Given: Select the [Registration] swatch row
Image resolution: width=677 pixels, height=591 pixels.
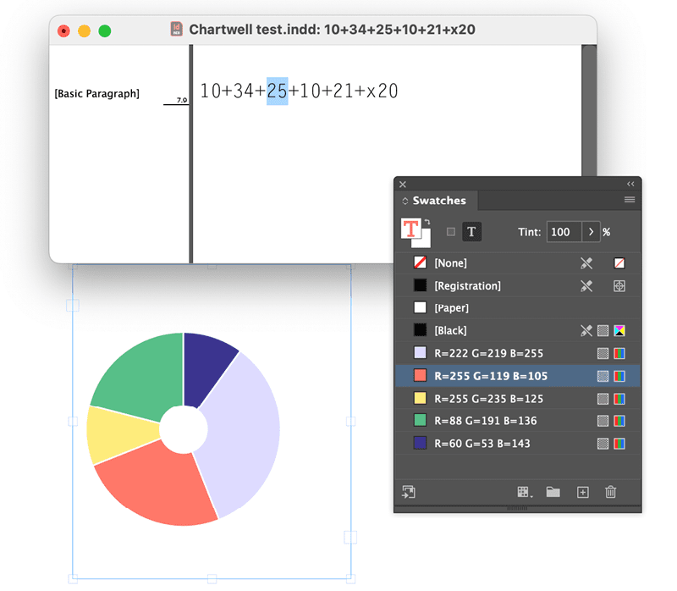Looking at the screenshot, I should click(x=518, y=285).
